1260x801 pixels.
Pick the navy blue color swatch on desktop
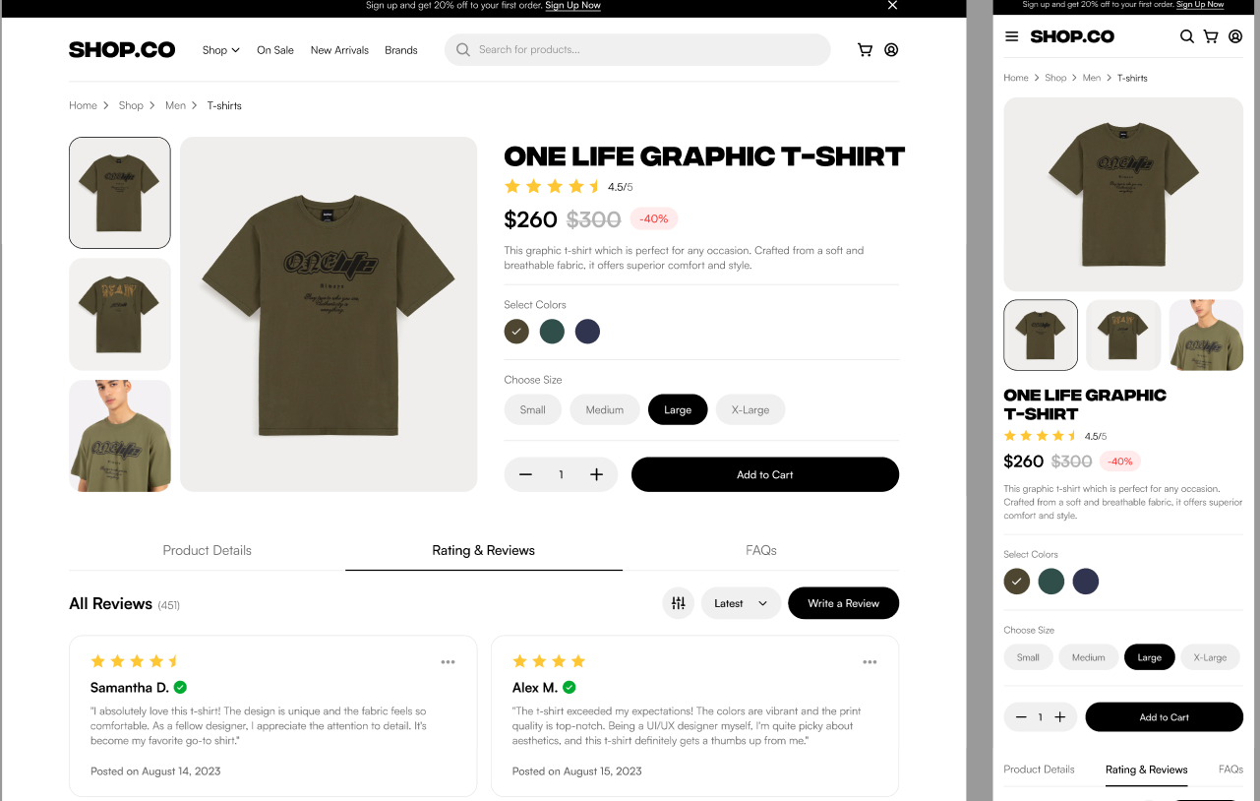(x=587, y=332)
